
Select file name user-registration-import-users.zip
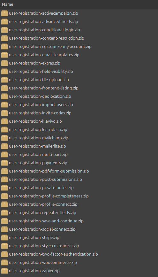tap(41, 104)
